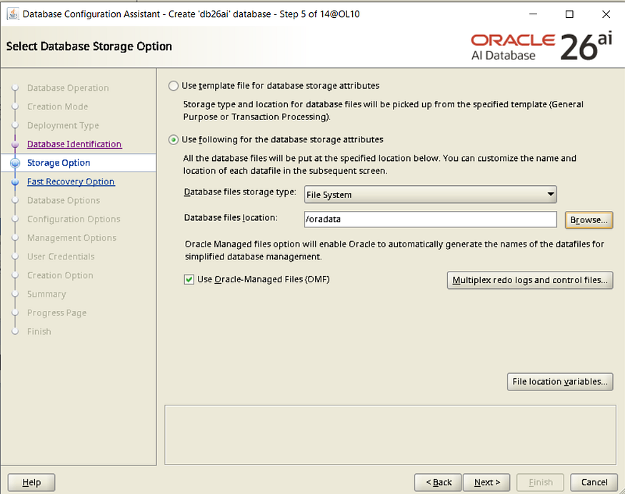Click the Oracle AI Database 26ai logo
The height and width of the screenshot is (494, 625).
tap(541, 47)
